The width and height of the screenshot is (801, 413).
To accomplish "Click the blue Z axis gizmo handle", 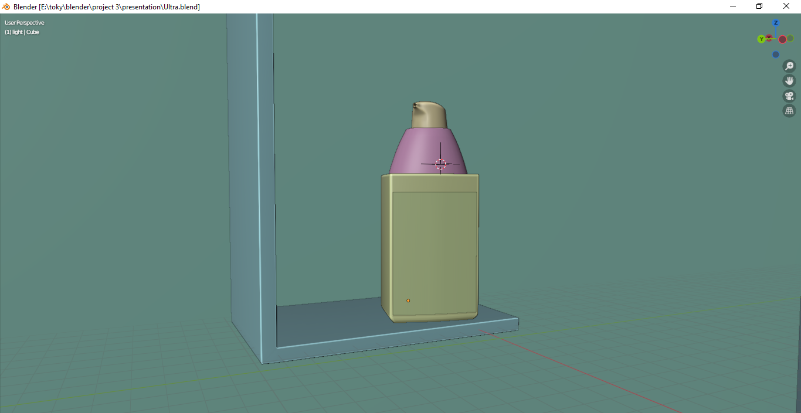I will 776,23.
